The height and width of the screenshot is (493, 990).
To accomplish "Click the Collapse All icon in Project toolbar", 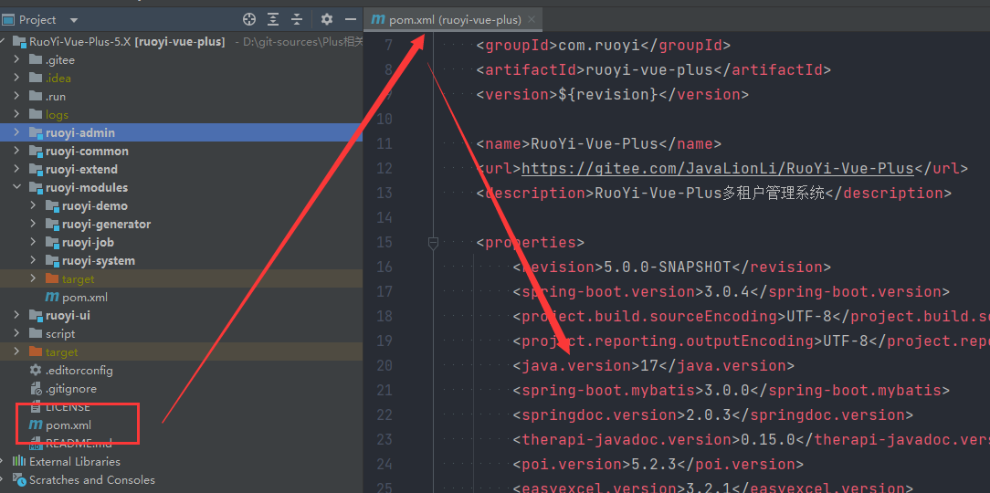I will [x=297, y=19].
